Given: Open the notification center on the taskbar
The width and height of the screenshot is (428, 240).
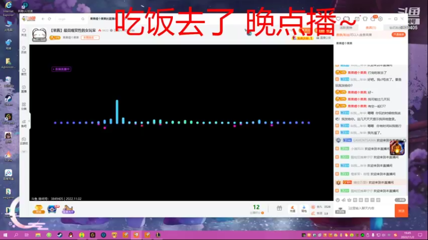Looking at the screenshot, I should (x=420, y=235).
